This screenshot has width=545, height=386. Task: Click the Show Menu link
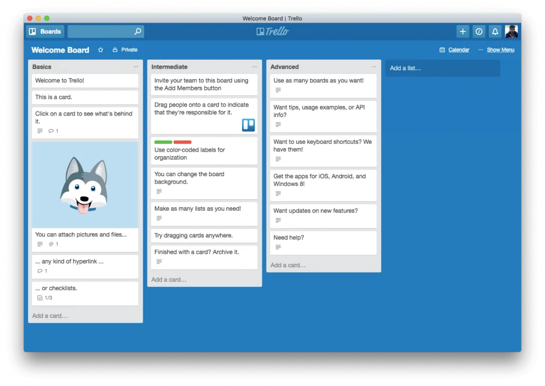tap(500, 50)
